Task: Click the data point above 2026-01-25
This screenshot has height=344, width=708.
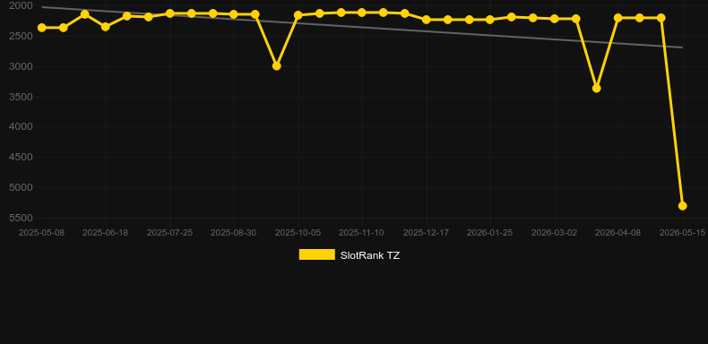Action: click(x=490, y=20)
